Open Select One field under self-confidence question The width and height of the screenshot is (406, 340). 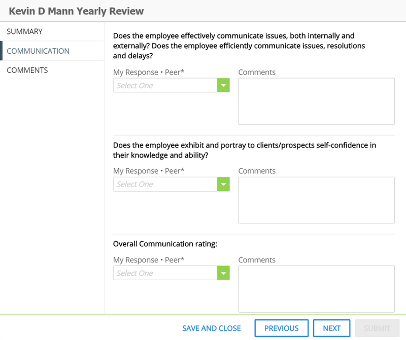[165, 184]
